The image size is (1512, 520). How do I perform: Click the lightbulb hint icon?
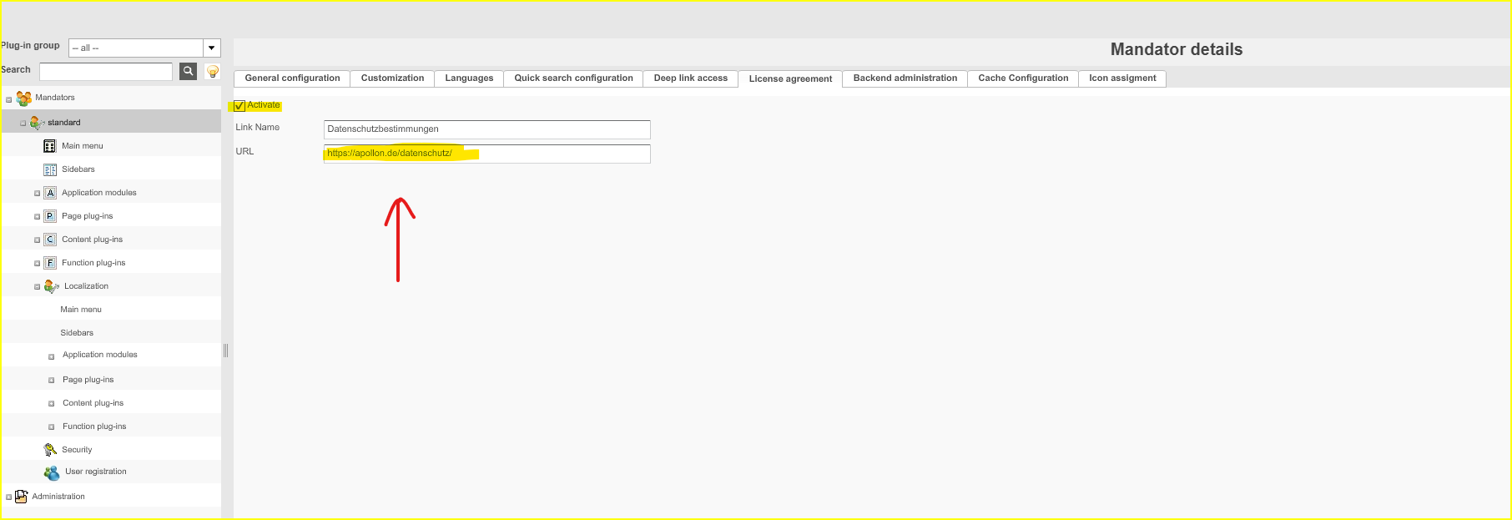point(213,72)
